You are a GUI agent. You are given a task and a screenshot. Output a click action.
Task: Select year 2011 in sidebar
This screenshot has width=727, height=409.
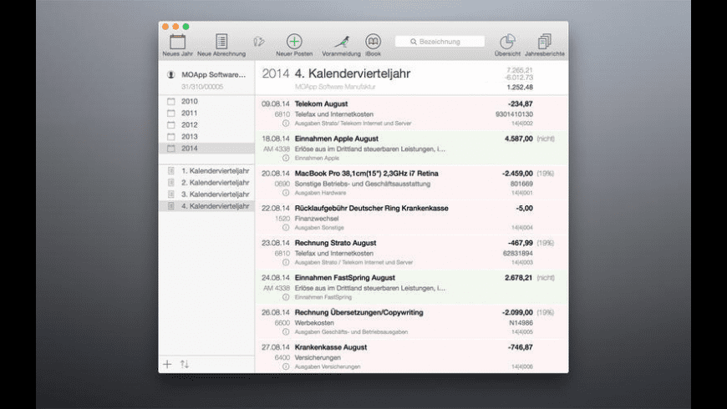[x=206, y=113]
